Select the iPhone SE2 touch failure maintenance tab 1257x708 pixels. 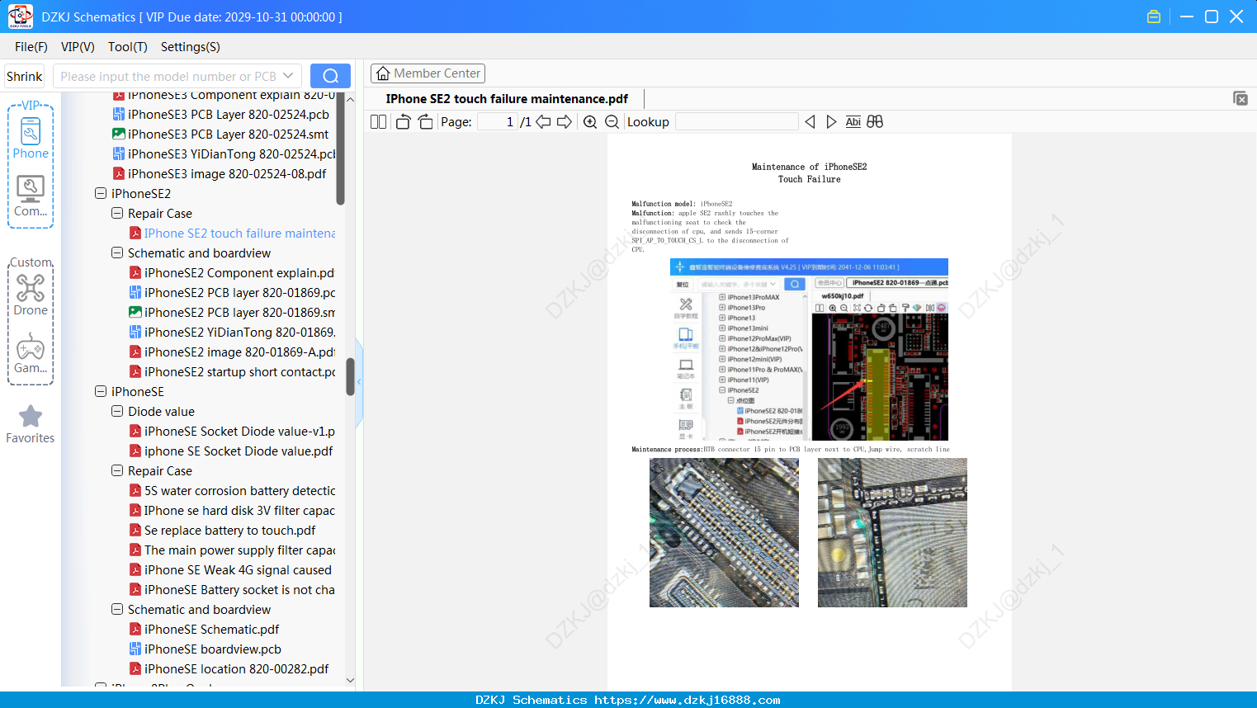tap(507, 99)
